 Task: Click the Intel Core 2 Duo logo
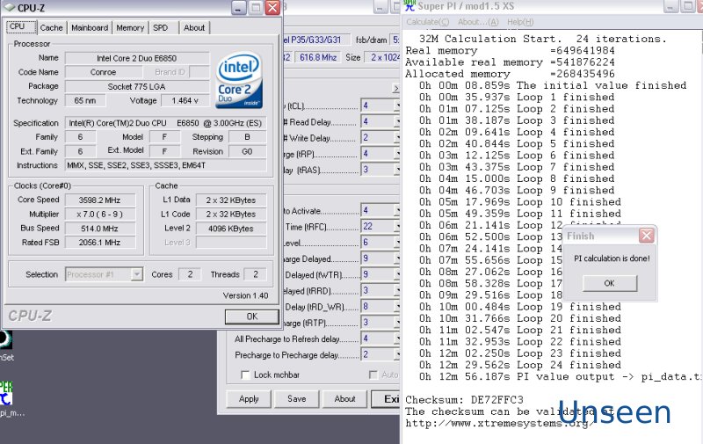[239, 80]
